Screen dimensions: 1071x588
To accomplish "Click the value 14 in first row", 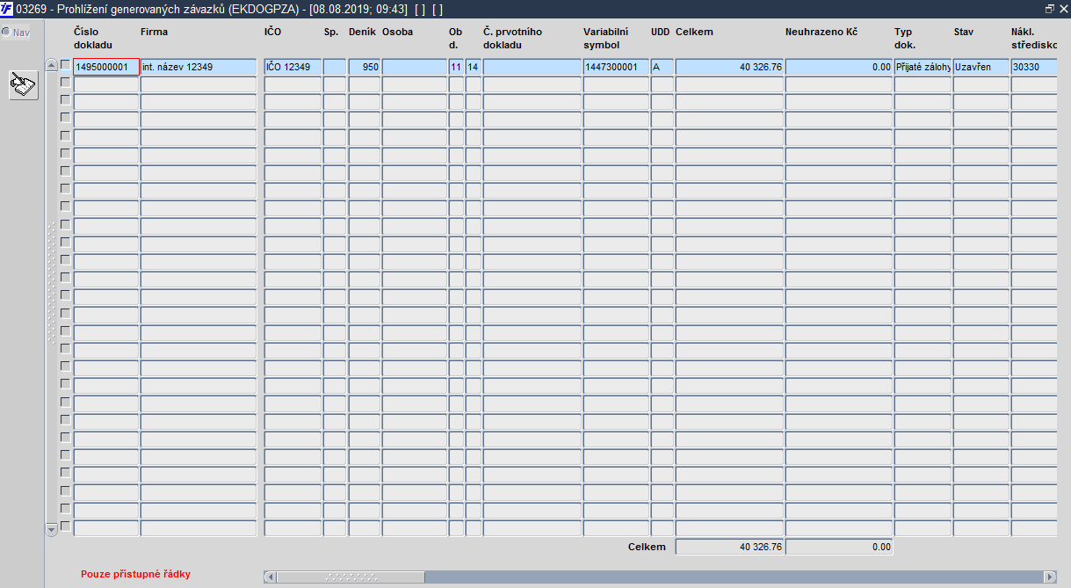I will pos(474,67).
